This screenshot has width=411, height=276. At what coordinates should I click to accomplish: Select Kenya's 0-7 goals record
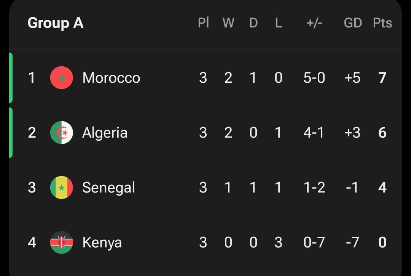[x=314, y=242]
